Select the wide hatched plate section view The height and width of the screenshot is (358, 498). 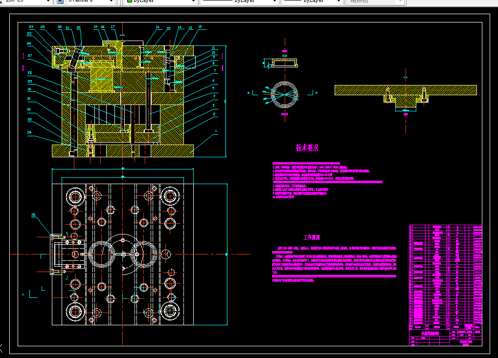click(406, 96)
